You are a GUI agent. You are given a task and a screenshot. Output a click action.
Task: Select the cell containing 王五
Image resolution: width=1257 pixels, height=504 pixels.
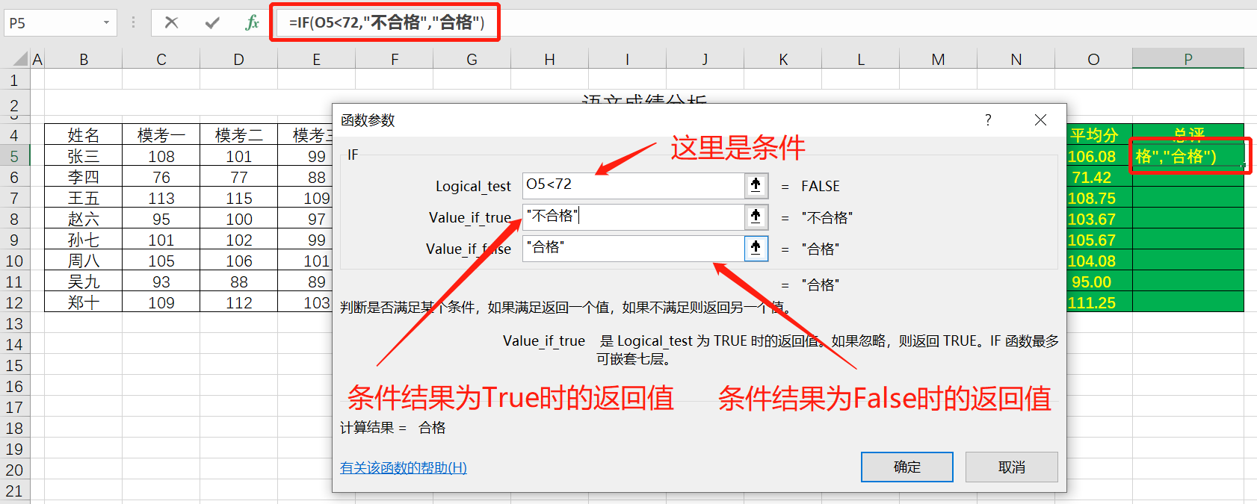tap(84, 198)
